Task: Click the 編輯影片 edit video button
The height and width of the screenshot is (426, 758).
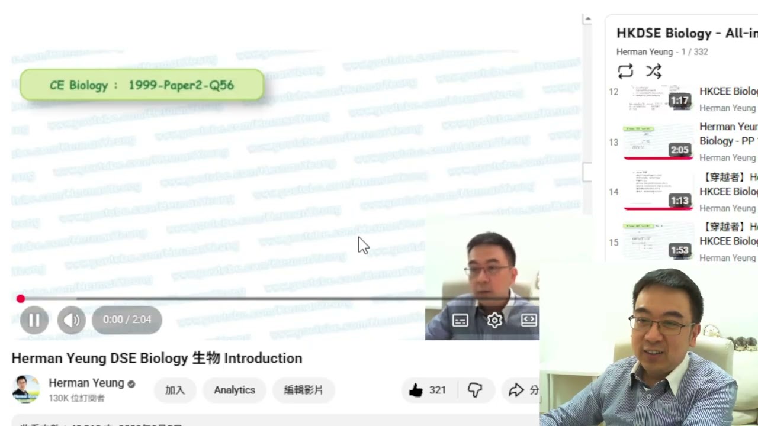Action: tap(304, 390)
